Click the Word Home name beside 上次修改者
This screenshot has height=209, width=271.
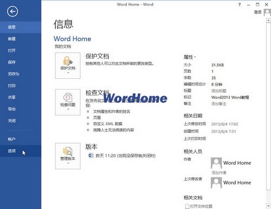tap(237, 182)
